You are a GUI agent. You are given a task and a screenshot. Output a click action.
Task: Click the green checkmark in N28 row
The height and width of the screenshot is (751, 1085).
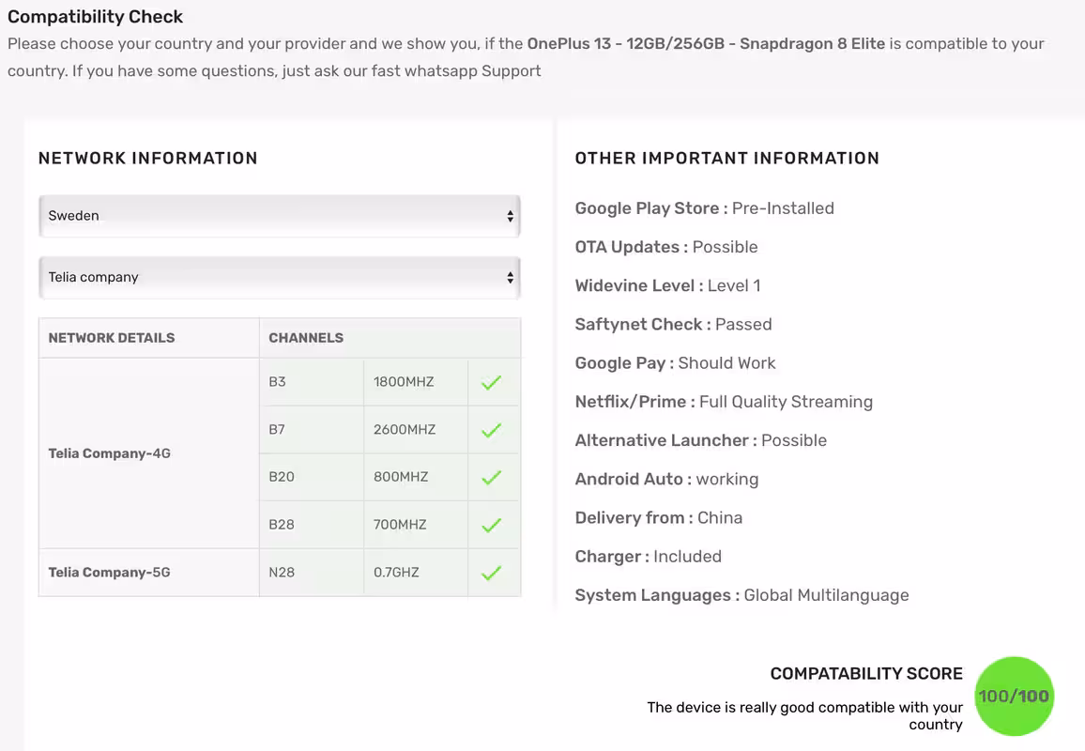click(491, 573)
